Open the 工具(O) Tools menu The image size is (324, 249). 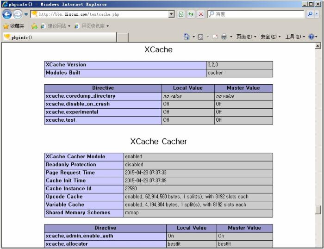coord(295,37)
